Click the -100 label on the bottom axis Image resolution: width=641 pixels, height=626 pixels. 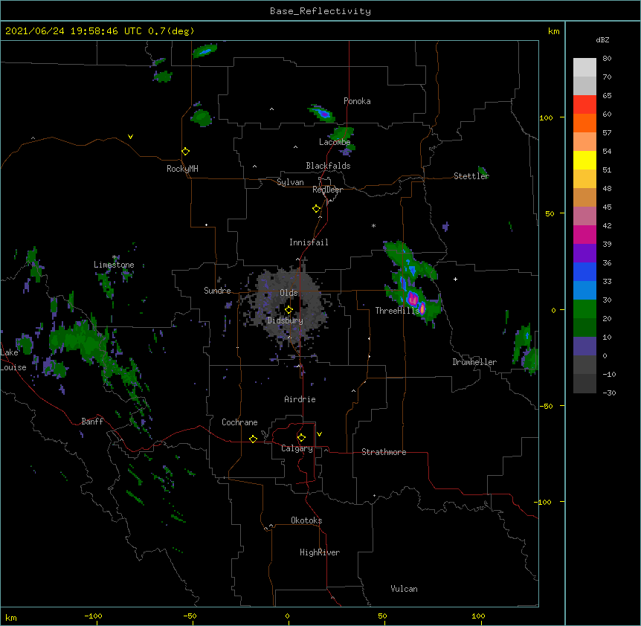coord(93,616)
